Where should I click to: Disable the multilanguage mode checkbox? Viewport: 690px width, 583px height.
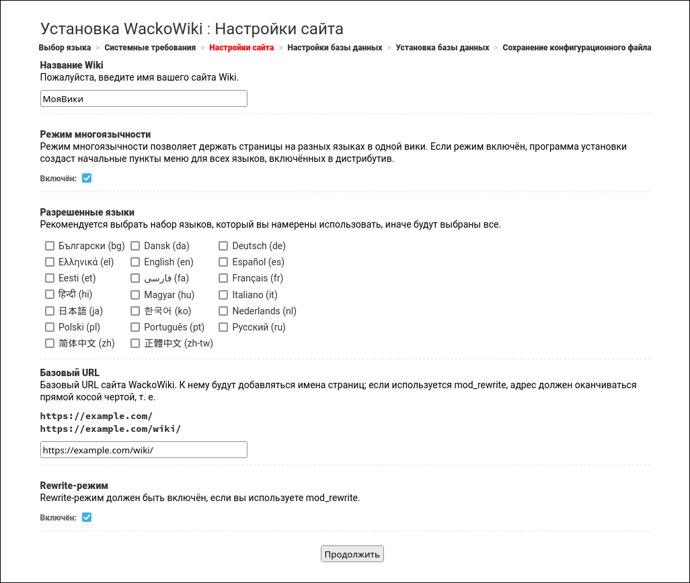click(87, 178)
